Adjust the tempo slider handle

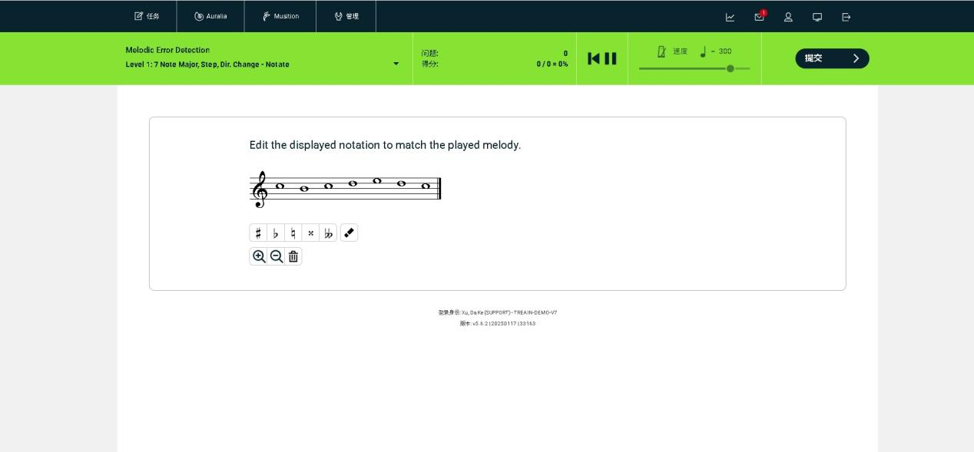coord(730,68)
